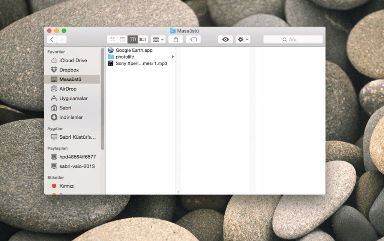The width and height of the screenshot is (384, 241).
Task: Open the item arrangement dropdown
Action: pyautogui.click(x=158, y=39)
